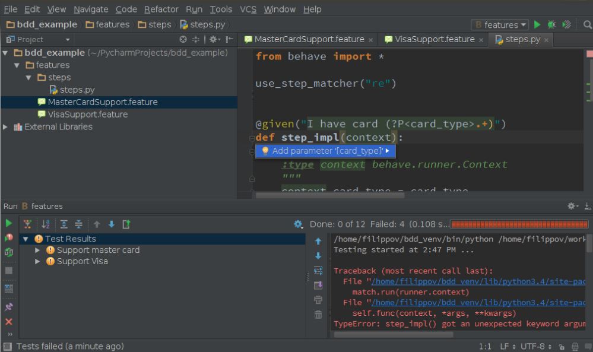Viewport: 593px width, 352px height.
Task: Toggle auto-test in Run panel
Action: click(9, 252)
